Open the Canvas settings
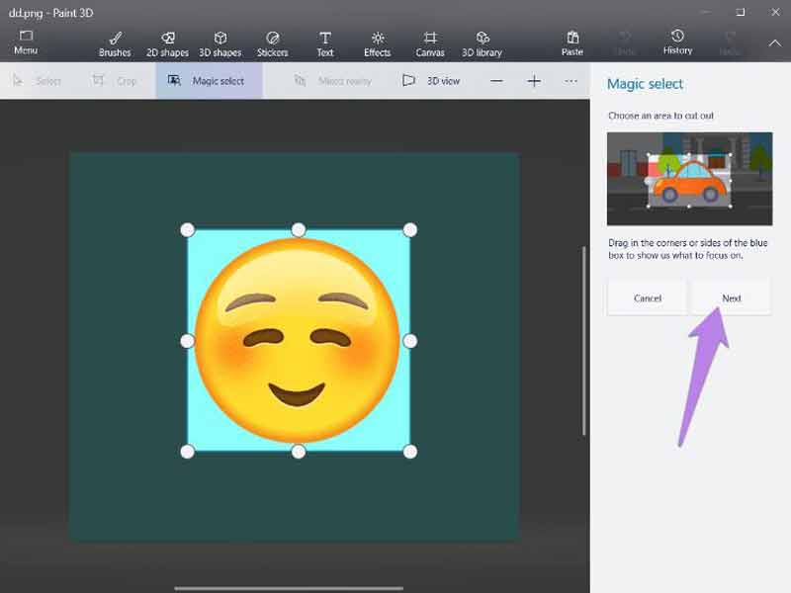 [429, 43]
